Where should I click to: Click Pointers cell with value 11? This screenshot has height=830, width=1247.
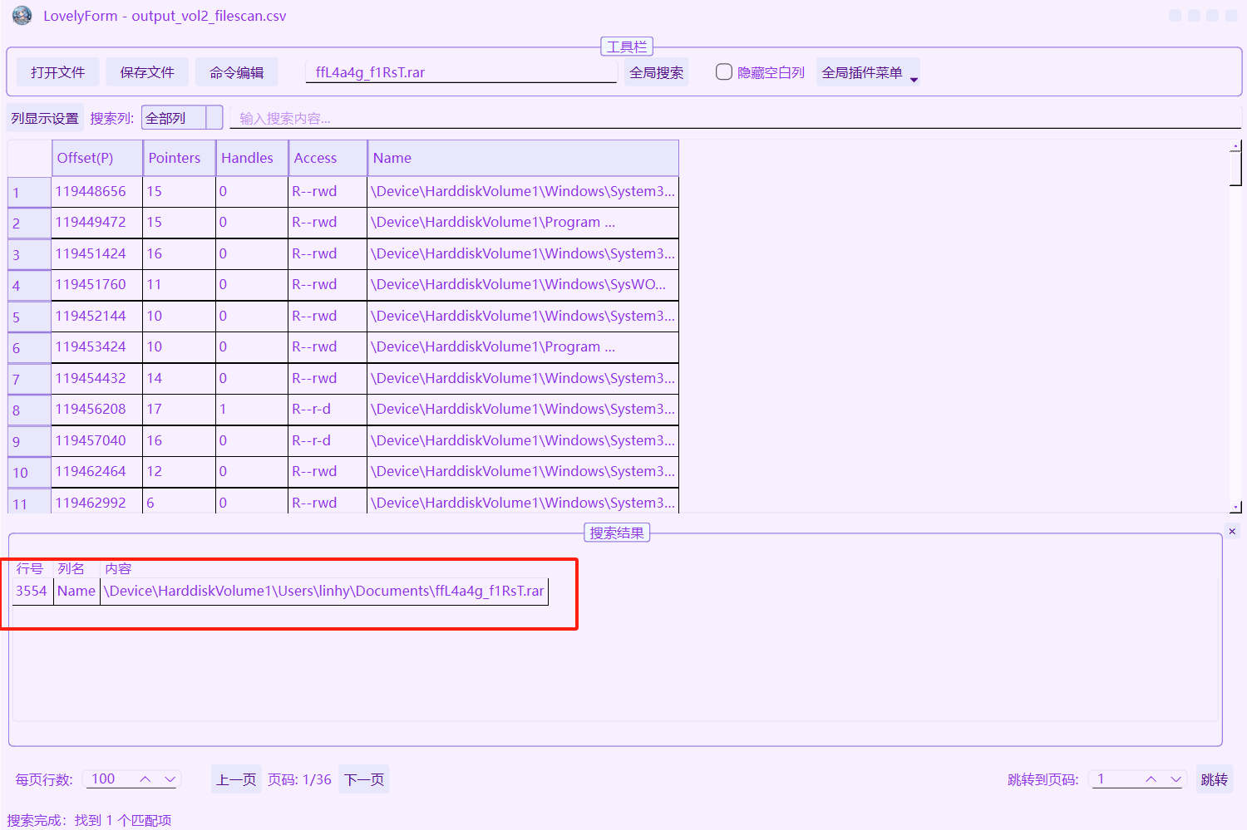(180, 285)
